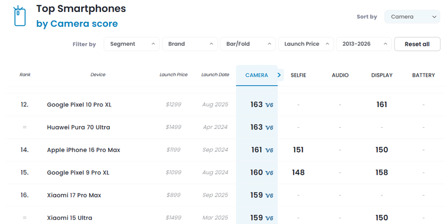Expand the Launch Price filter

tap(306, 44)
